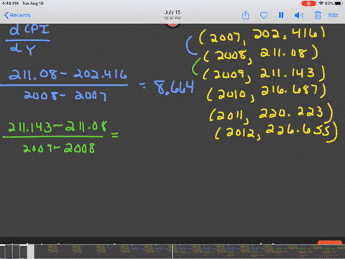Click the "d CPI" heading in the video
Viewport: 345px width, 259px height.
pyautogui.click(x=29, y=30)
